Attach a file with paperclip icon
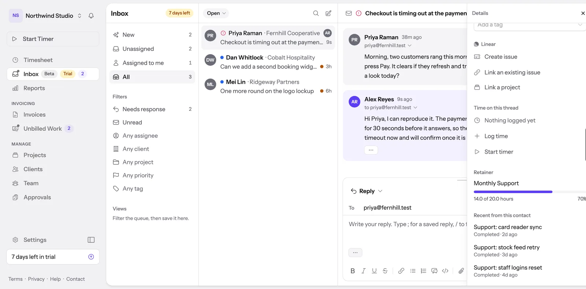586x289 pixels. click(461, 271)
